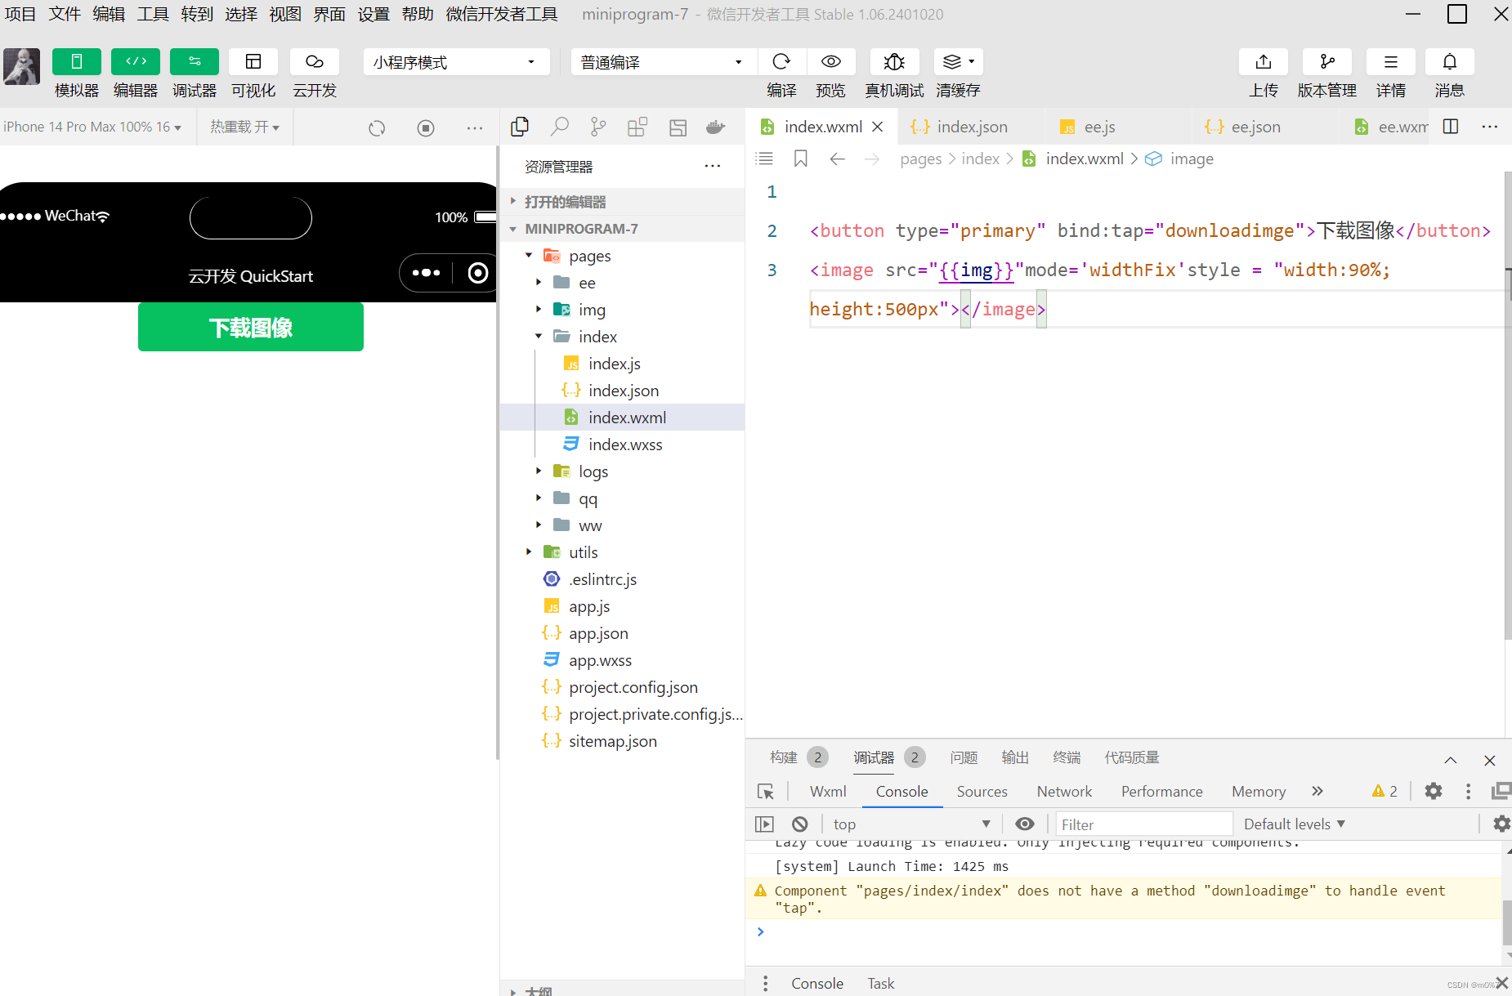Switch to the Wxml devtools tab

pos(828,791)
